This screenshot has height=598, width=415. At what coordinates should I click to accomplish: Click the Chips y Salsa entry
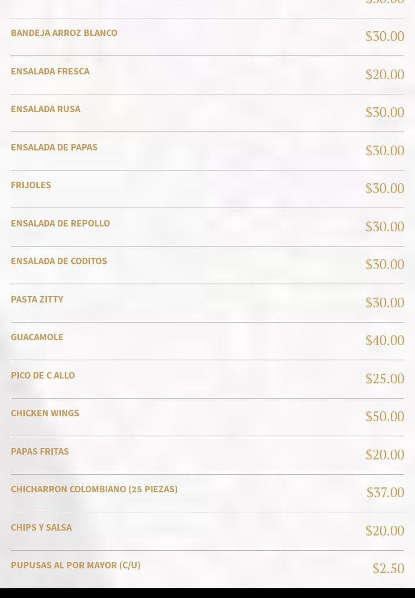coord(41,527)
